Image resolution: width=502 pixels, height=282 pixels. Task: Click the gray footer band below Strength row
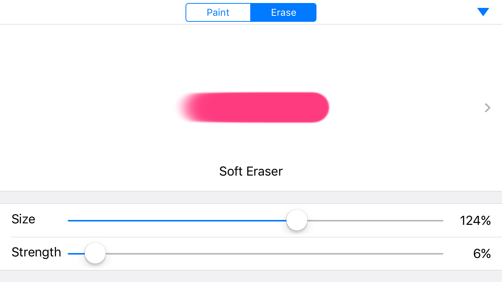(251, 276)
